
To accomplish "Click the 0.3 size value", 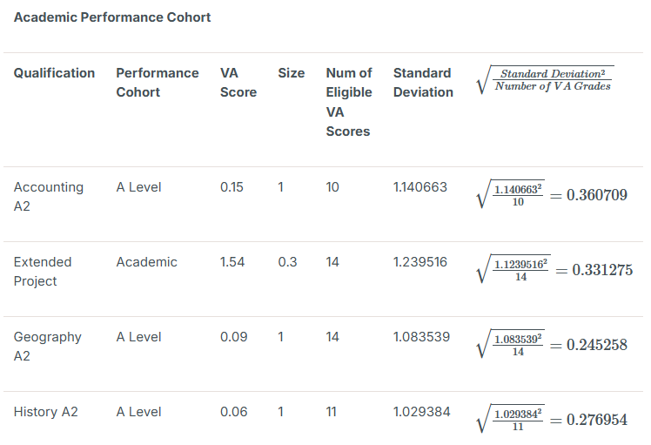I will pos(287,262).
